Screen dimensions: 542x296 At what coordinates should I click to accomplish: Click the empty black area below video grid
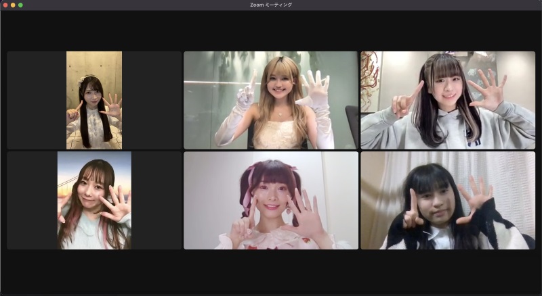coord(271,272)
